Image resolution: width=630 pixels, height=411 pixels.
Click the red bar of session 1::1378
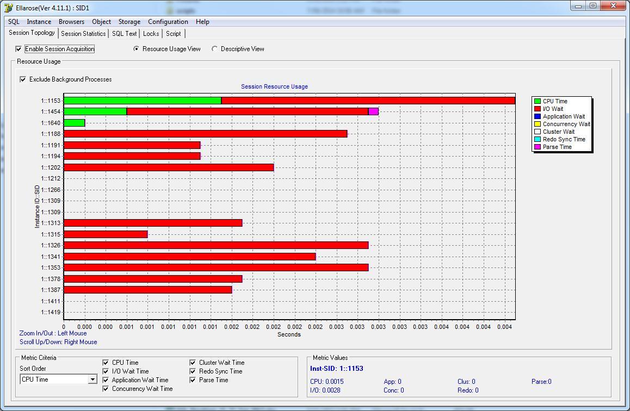(x=153, y=278)
